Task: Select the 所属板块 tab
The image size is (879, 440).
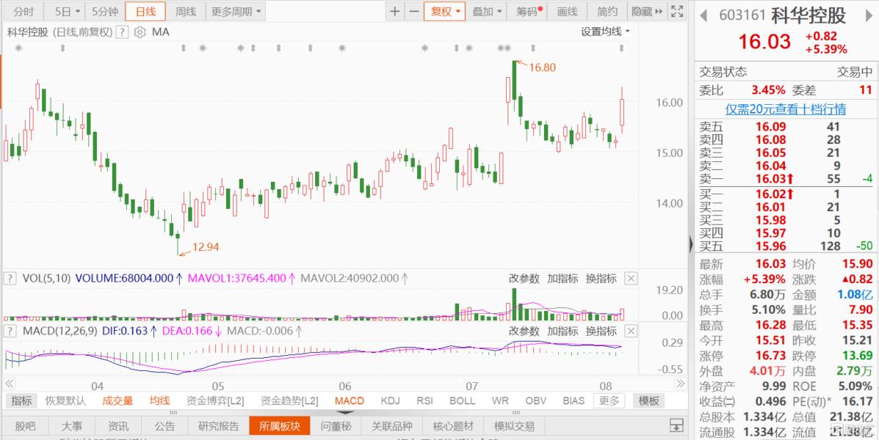Action: (x=280, y=427)
